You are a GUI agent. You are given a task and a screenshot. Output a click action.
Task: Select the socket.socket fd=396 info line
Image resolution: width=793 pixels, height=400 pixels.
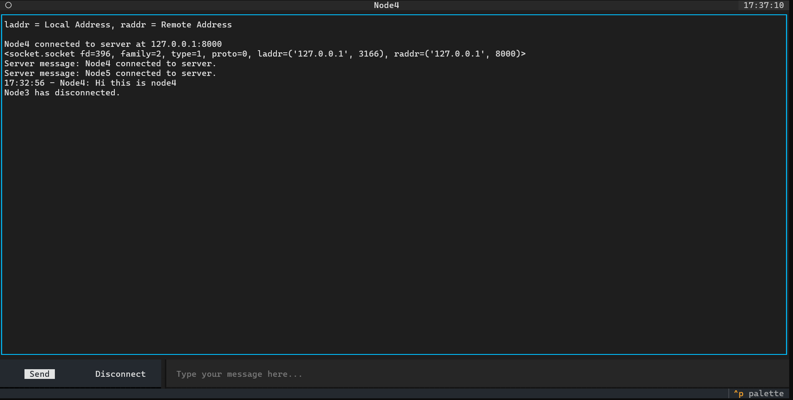tap(265, 54)
